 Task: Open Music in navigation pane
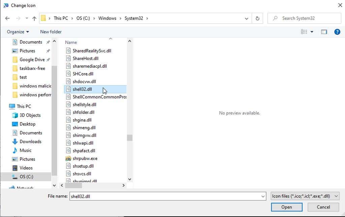pyautogui.click(x=22, y=151)
